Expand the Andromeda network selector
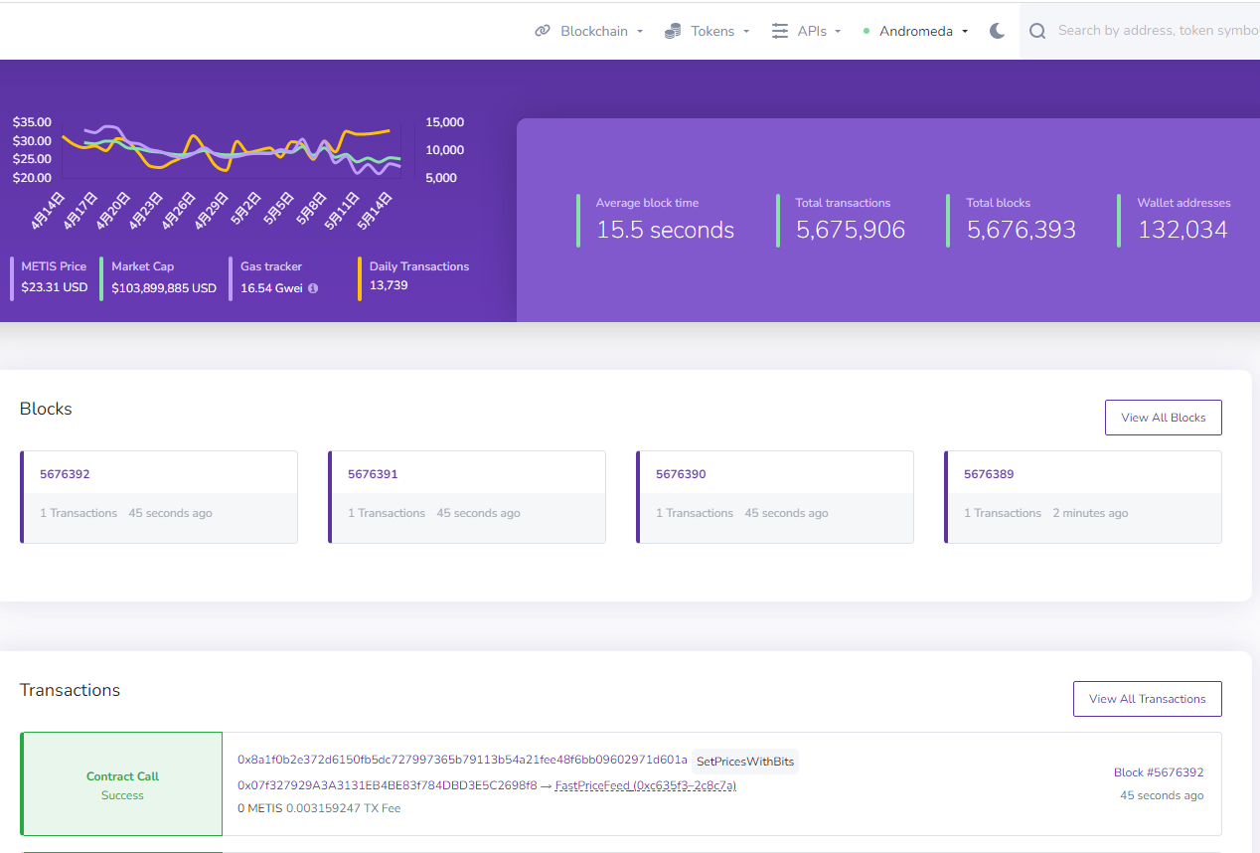 pos(923,31)
